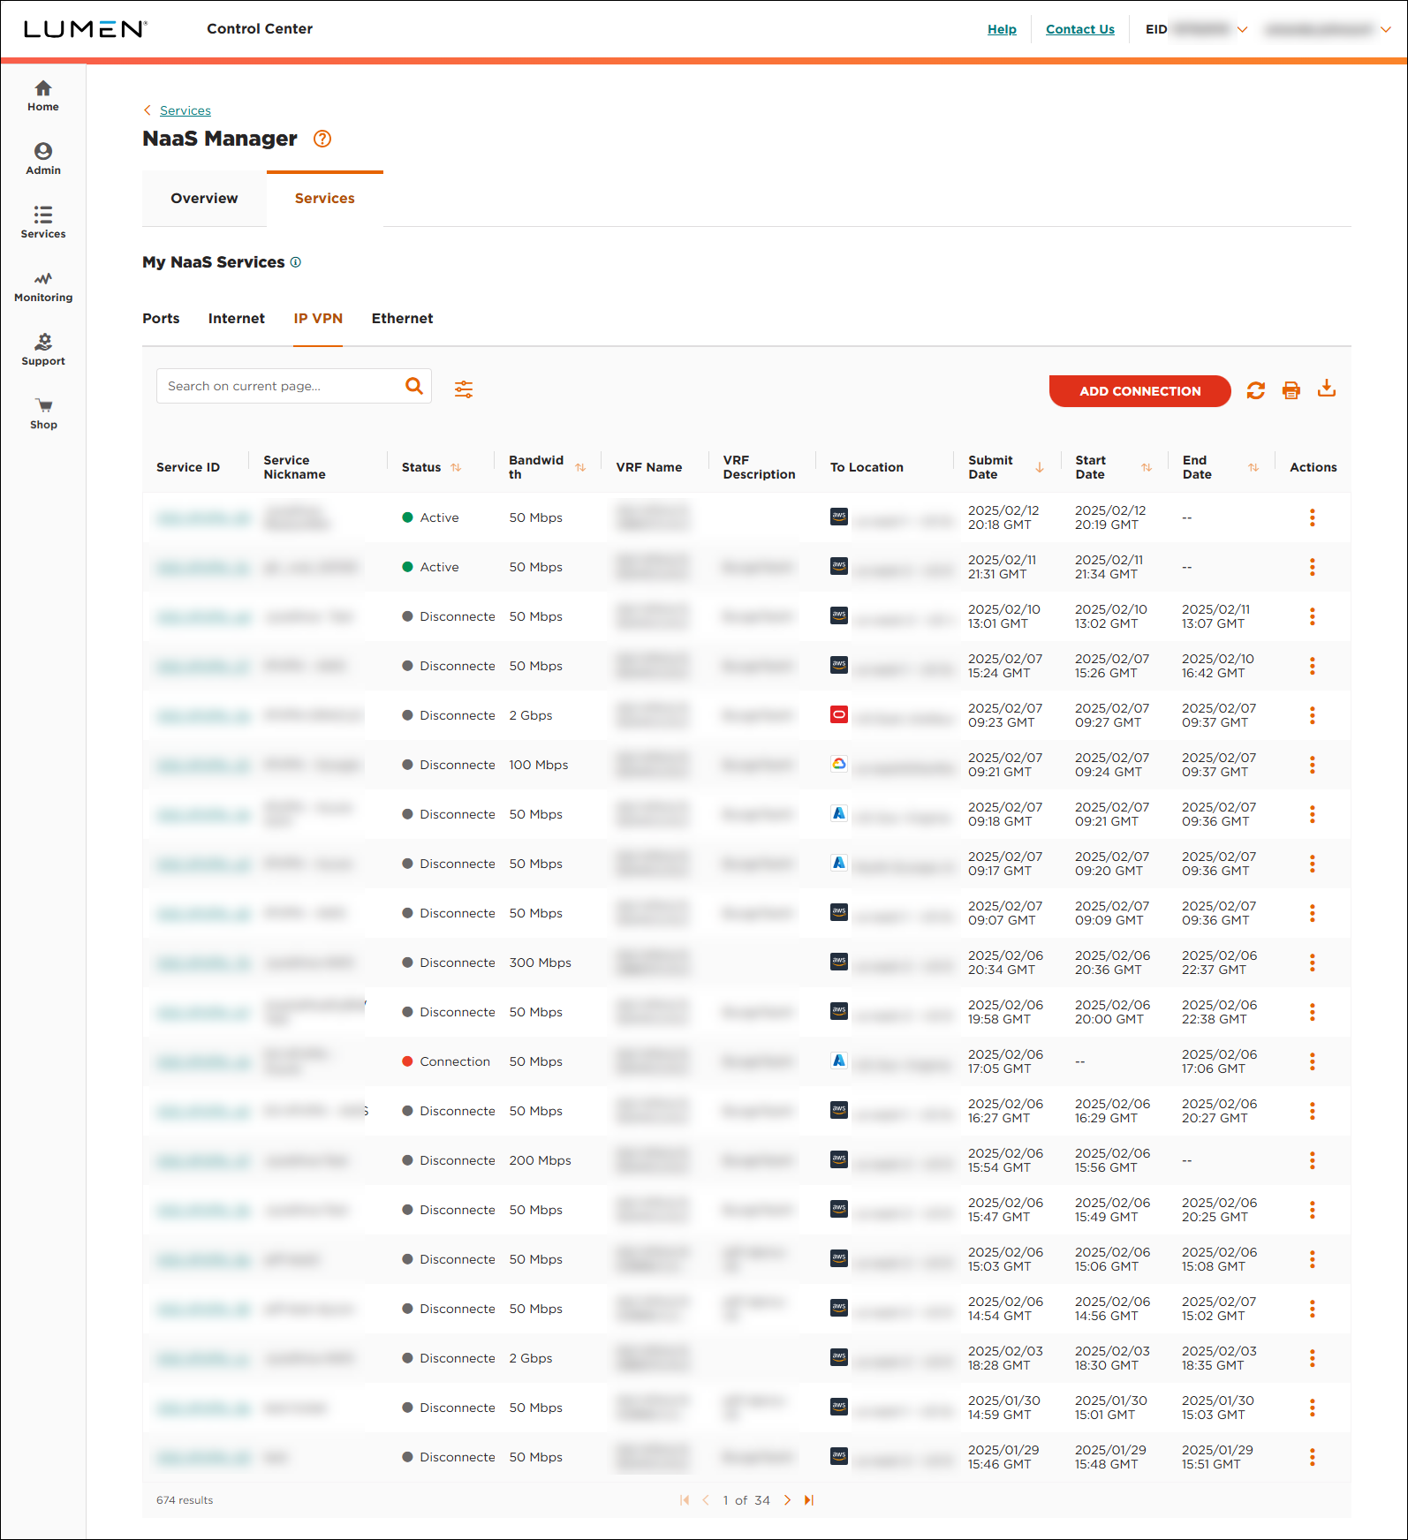Open the table filter settings icon
1408x1540 pixels.
click(x=464, y=389)
